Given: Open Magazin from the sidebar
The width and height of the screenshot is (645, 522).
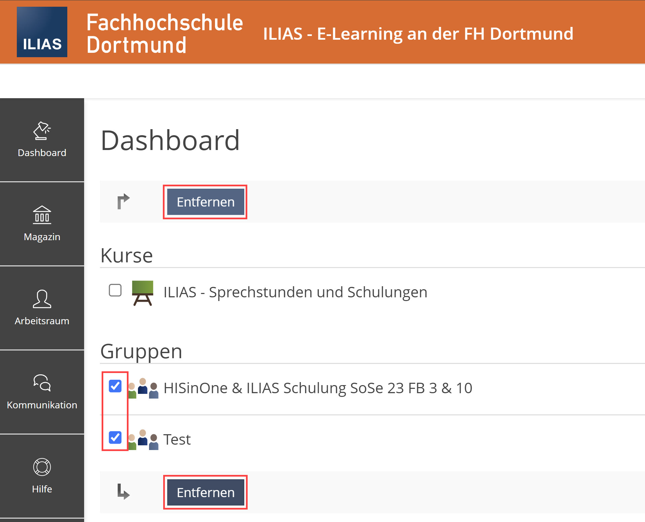Looking at the screenshot, I should [x=42, y=224].
